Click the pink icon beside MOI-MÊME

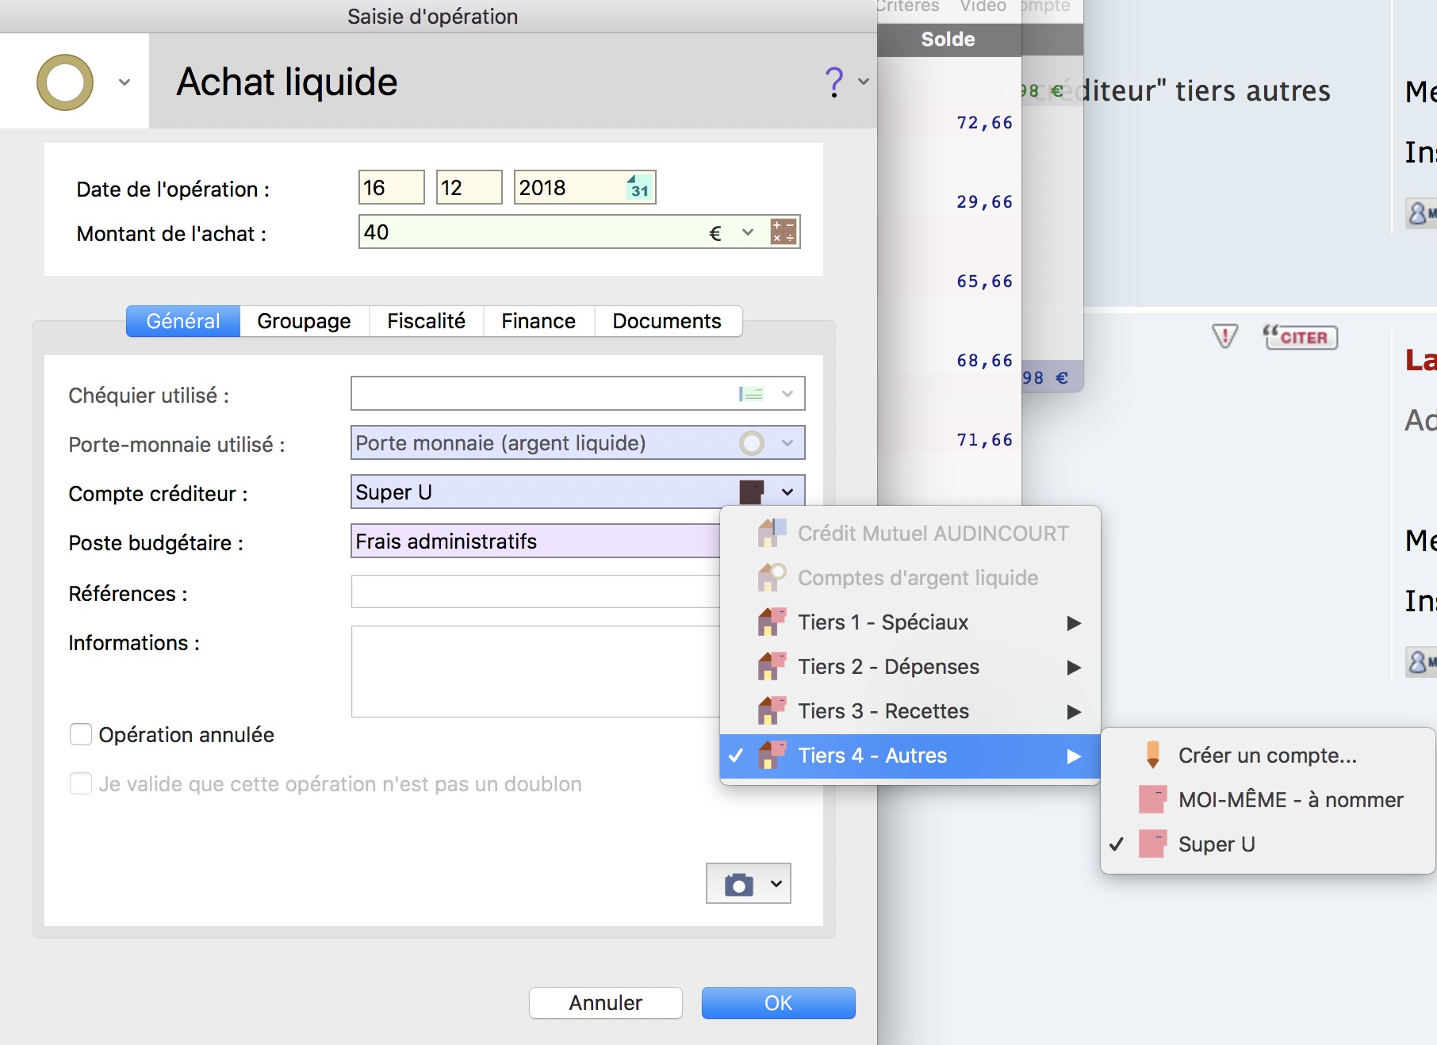pyautogui.click(x=1152, y=800)
